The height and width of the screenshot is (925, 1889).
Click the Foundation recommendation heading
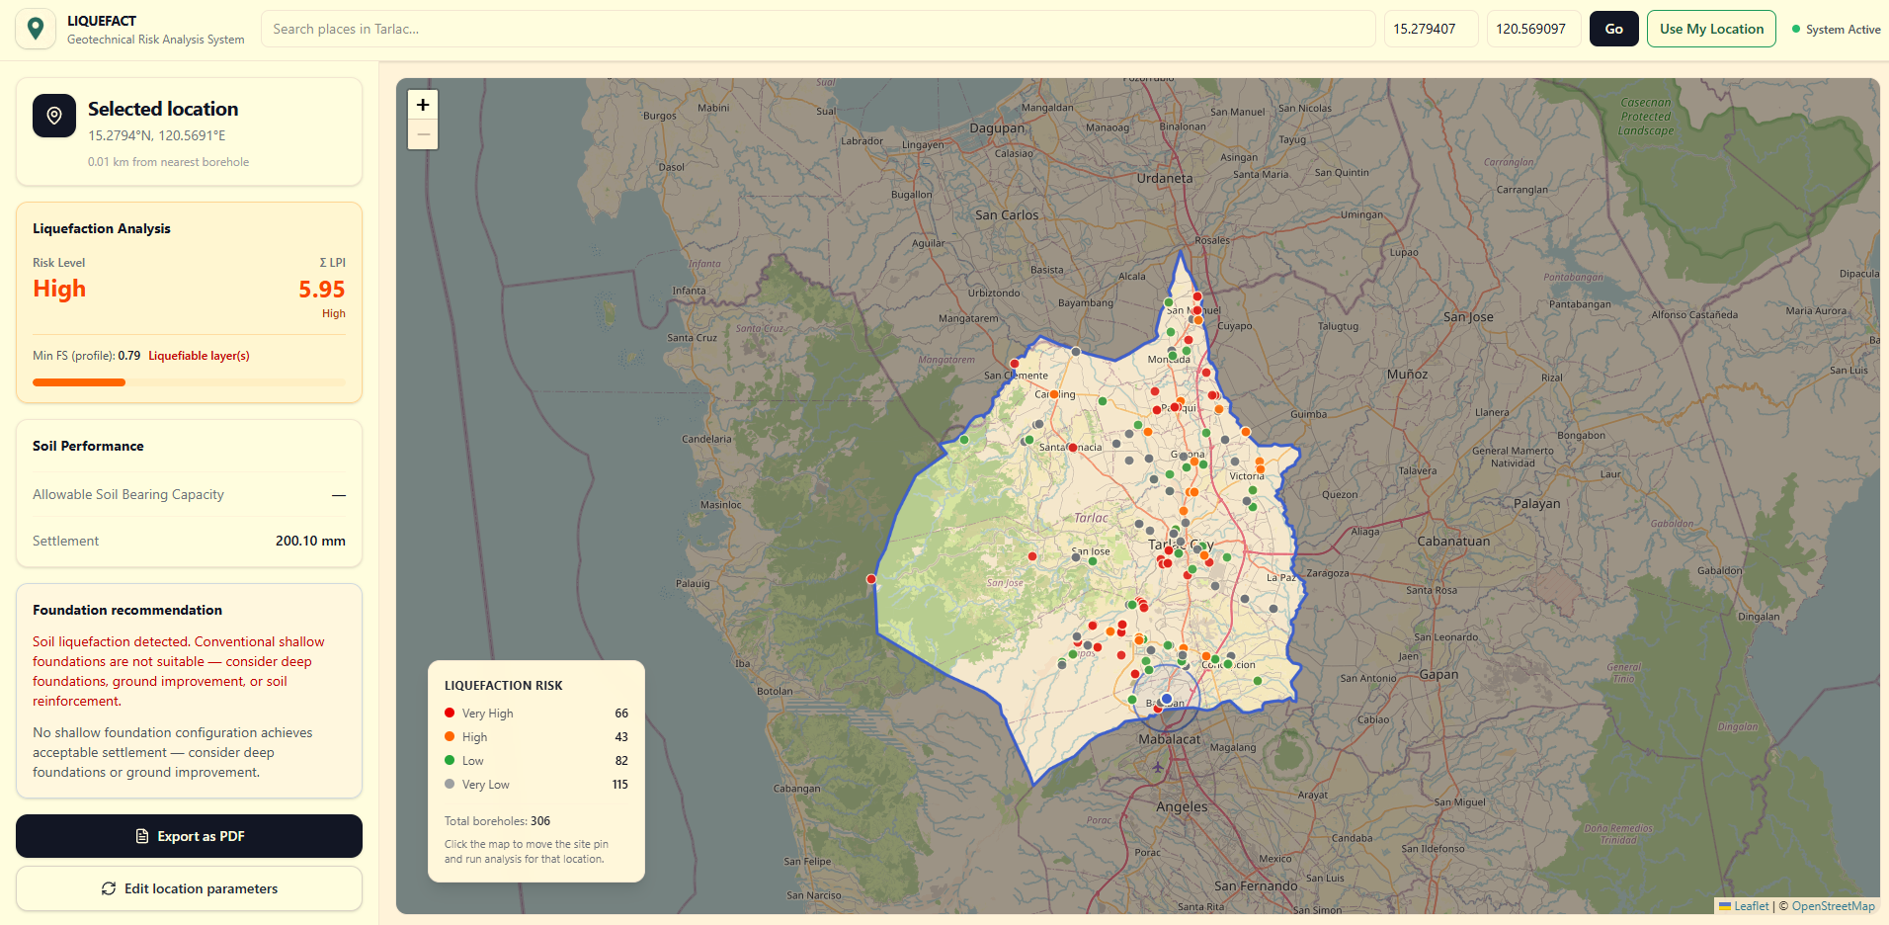pos(127,610)
